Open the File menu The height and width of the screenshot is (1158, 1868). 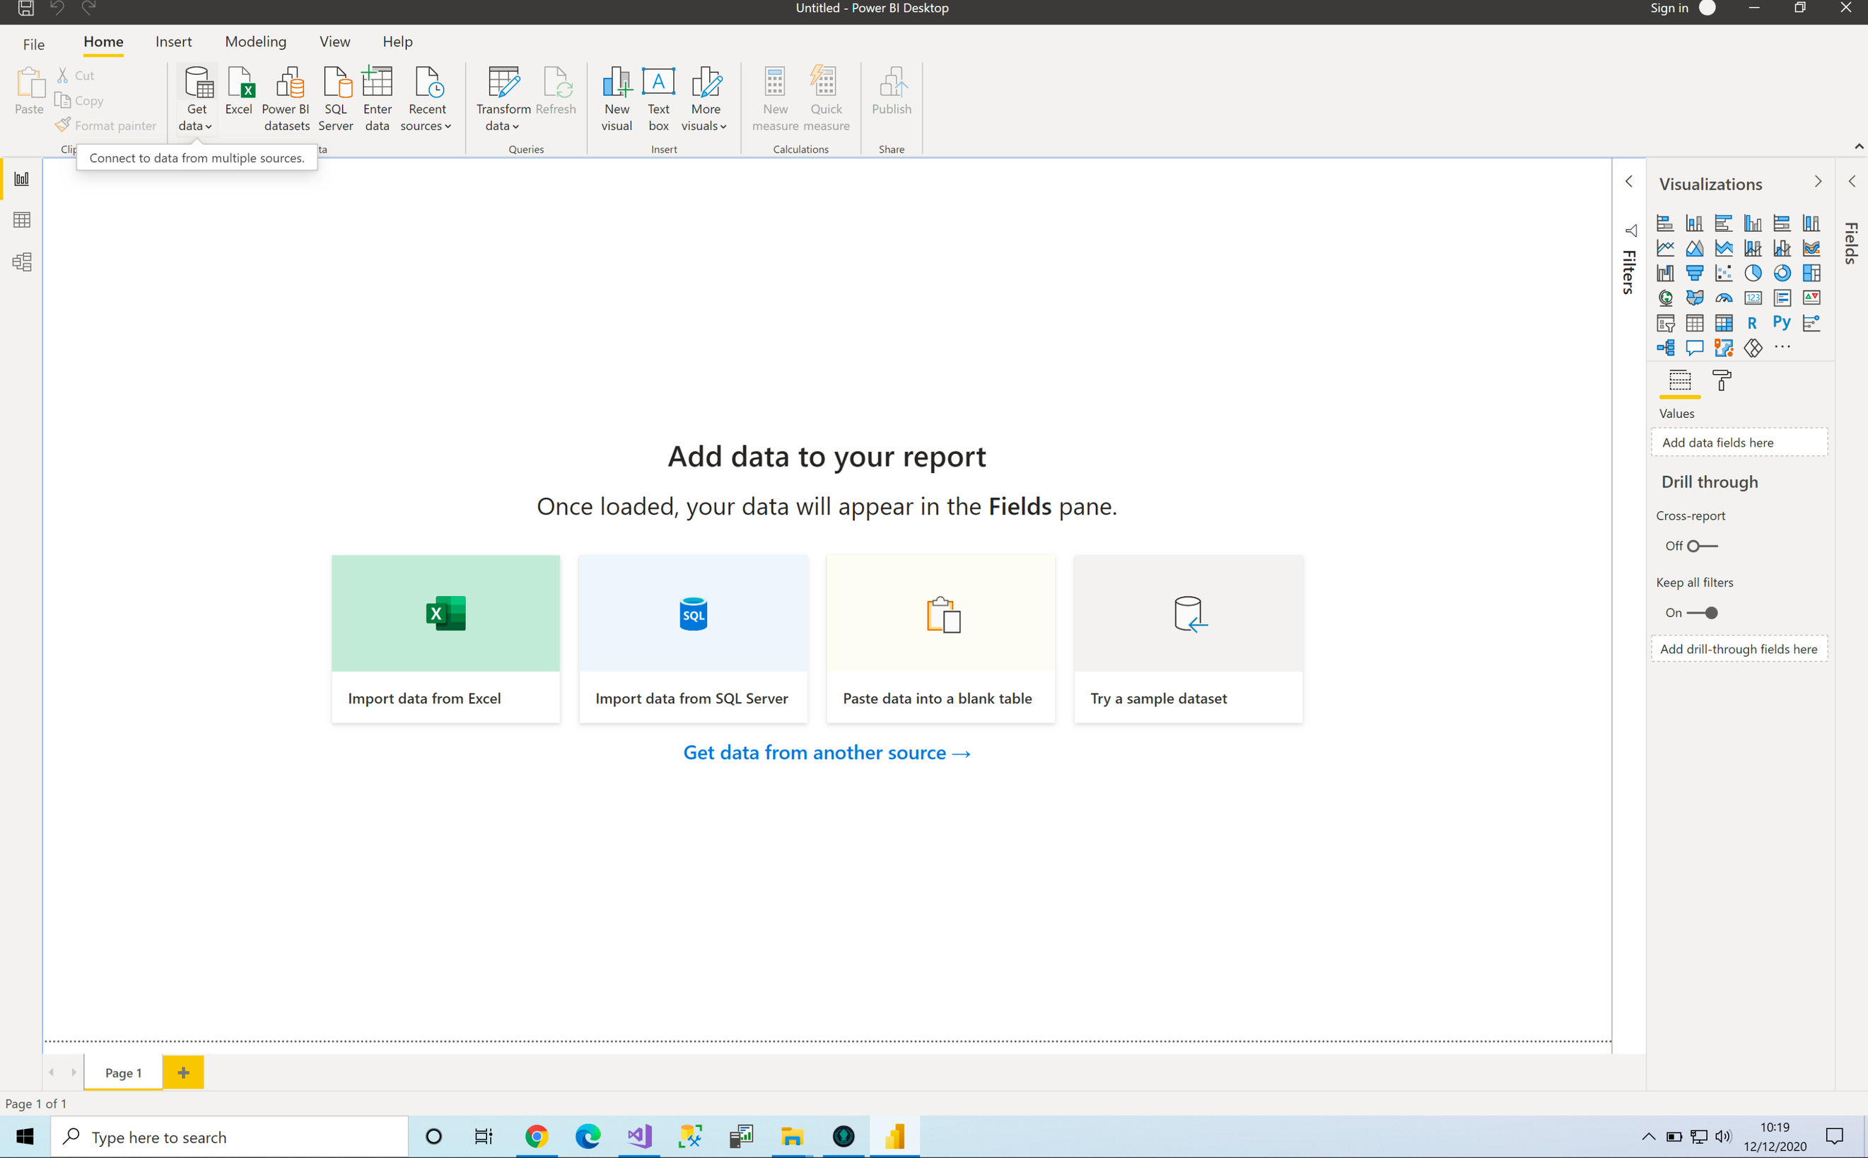pyautogui.click(x=34, y=44)
